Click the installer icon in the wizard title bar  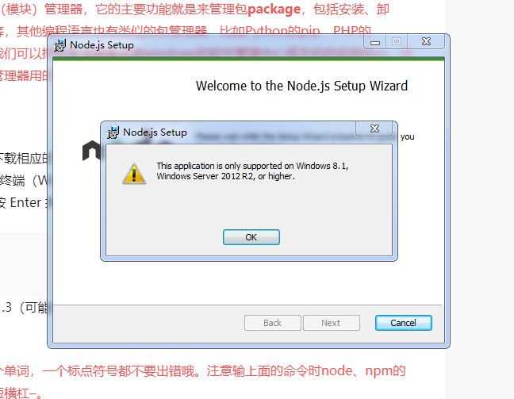[x=60, y=45]
